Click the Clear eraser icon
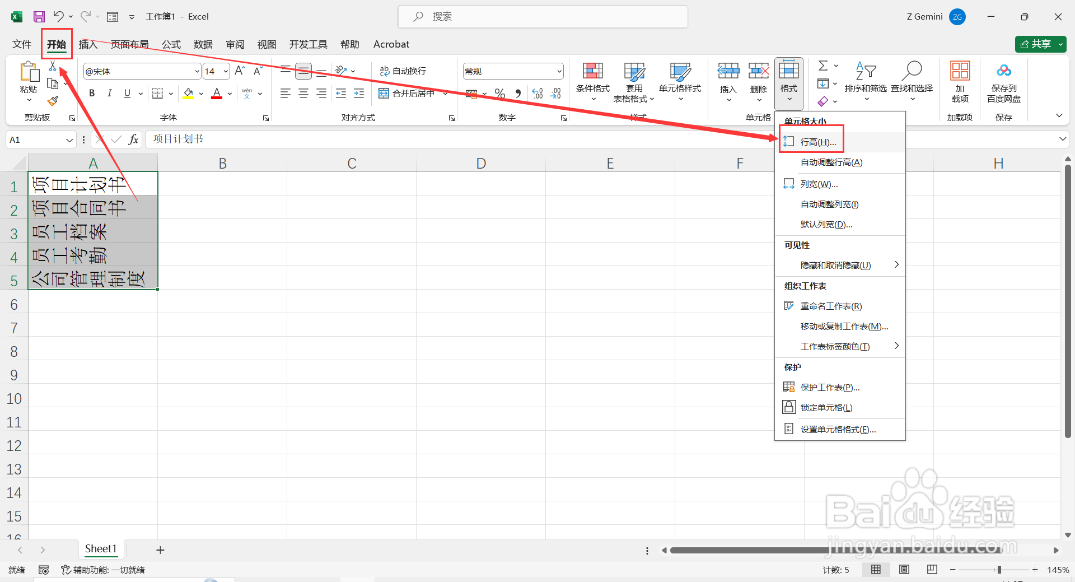 click(822, 101)
